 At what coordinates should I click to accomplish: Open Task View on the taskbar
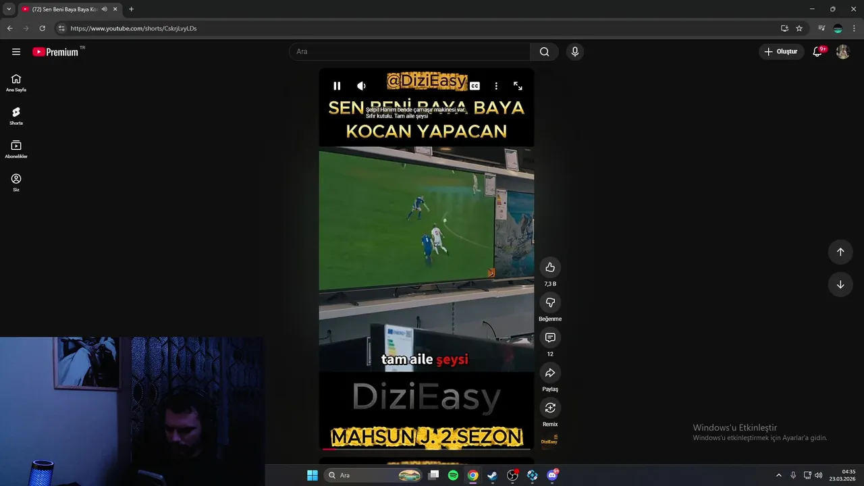click(434, 475)
